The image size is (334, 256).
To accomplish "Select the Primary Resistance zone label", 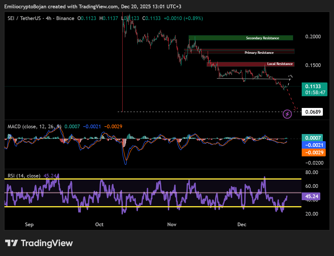I will 259,52.
